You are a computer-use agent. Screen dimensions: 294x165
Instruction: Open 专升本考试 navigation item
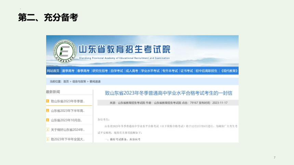[170, 71]
